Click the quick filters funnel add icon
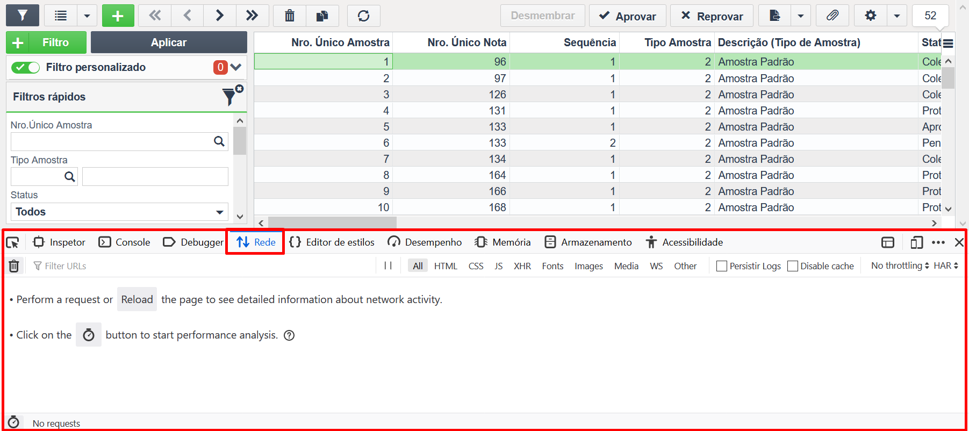 tap(233, 96)
